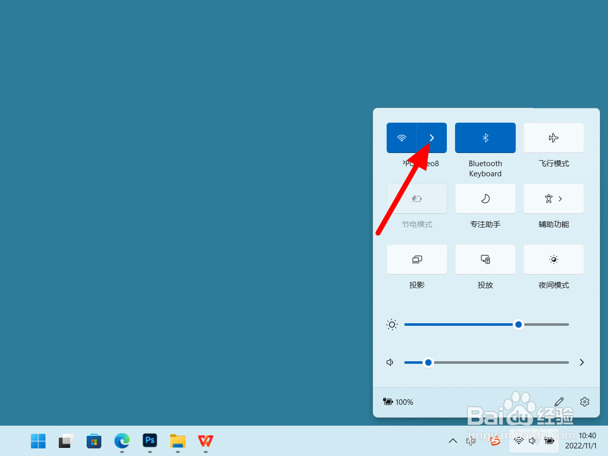Image resolution: width=608 pixels, height=456 pixels.
Task: Enable Airplane mode (飞行模式)
Action: click(553, 138)
